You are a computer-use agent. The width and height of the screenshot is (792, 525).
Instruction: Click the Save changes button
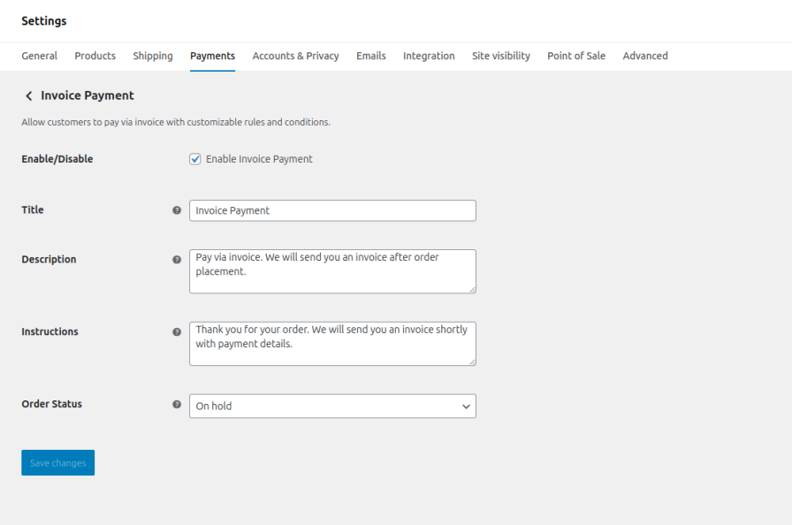[x=57, y=463]
